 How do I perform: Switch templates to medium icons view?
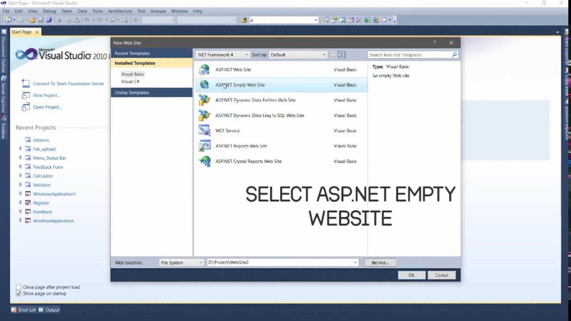(341, 55)
